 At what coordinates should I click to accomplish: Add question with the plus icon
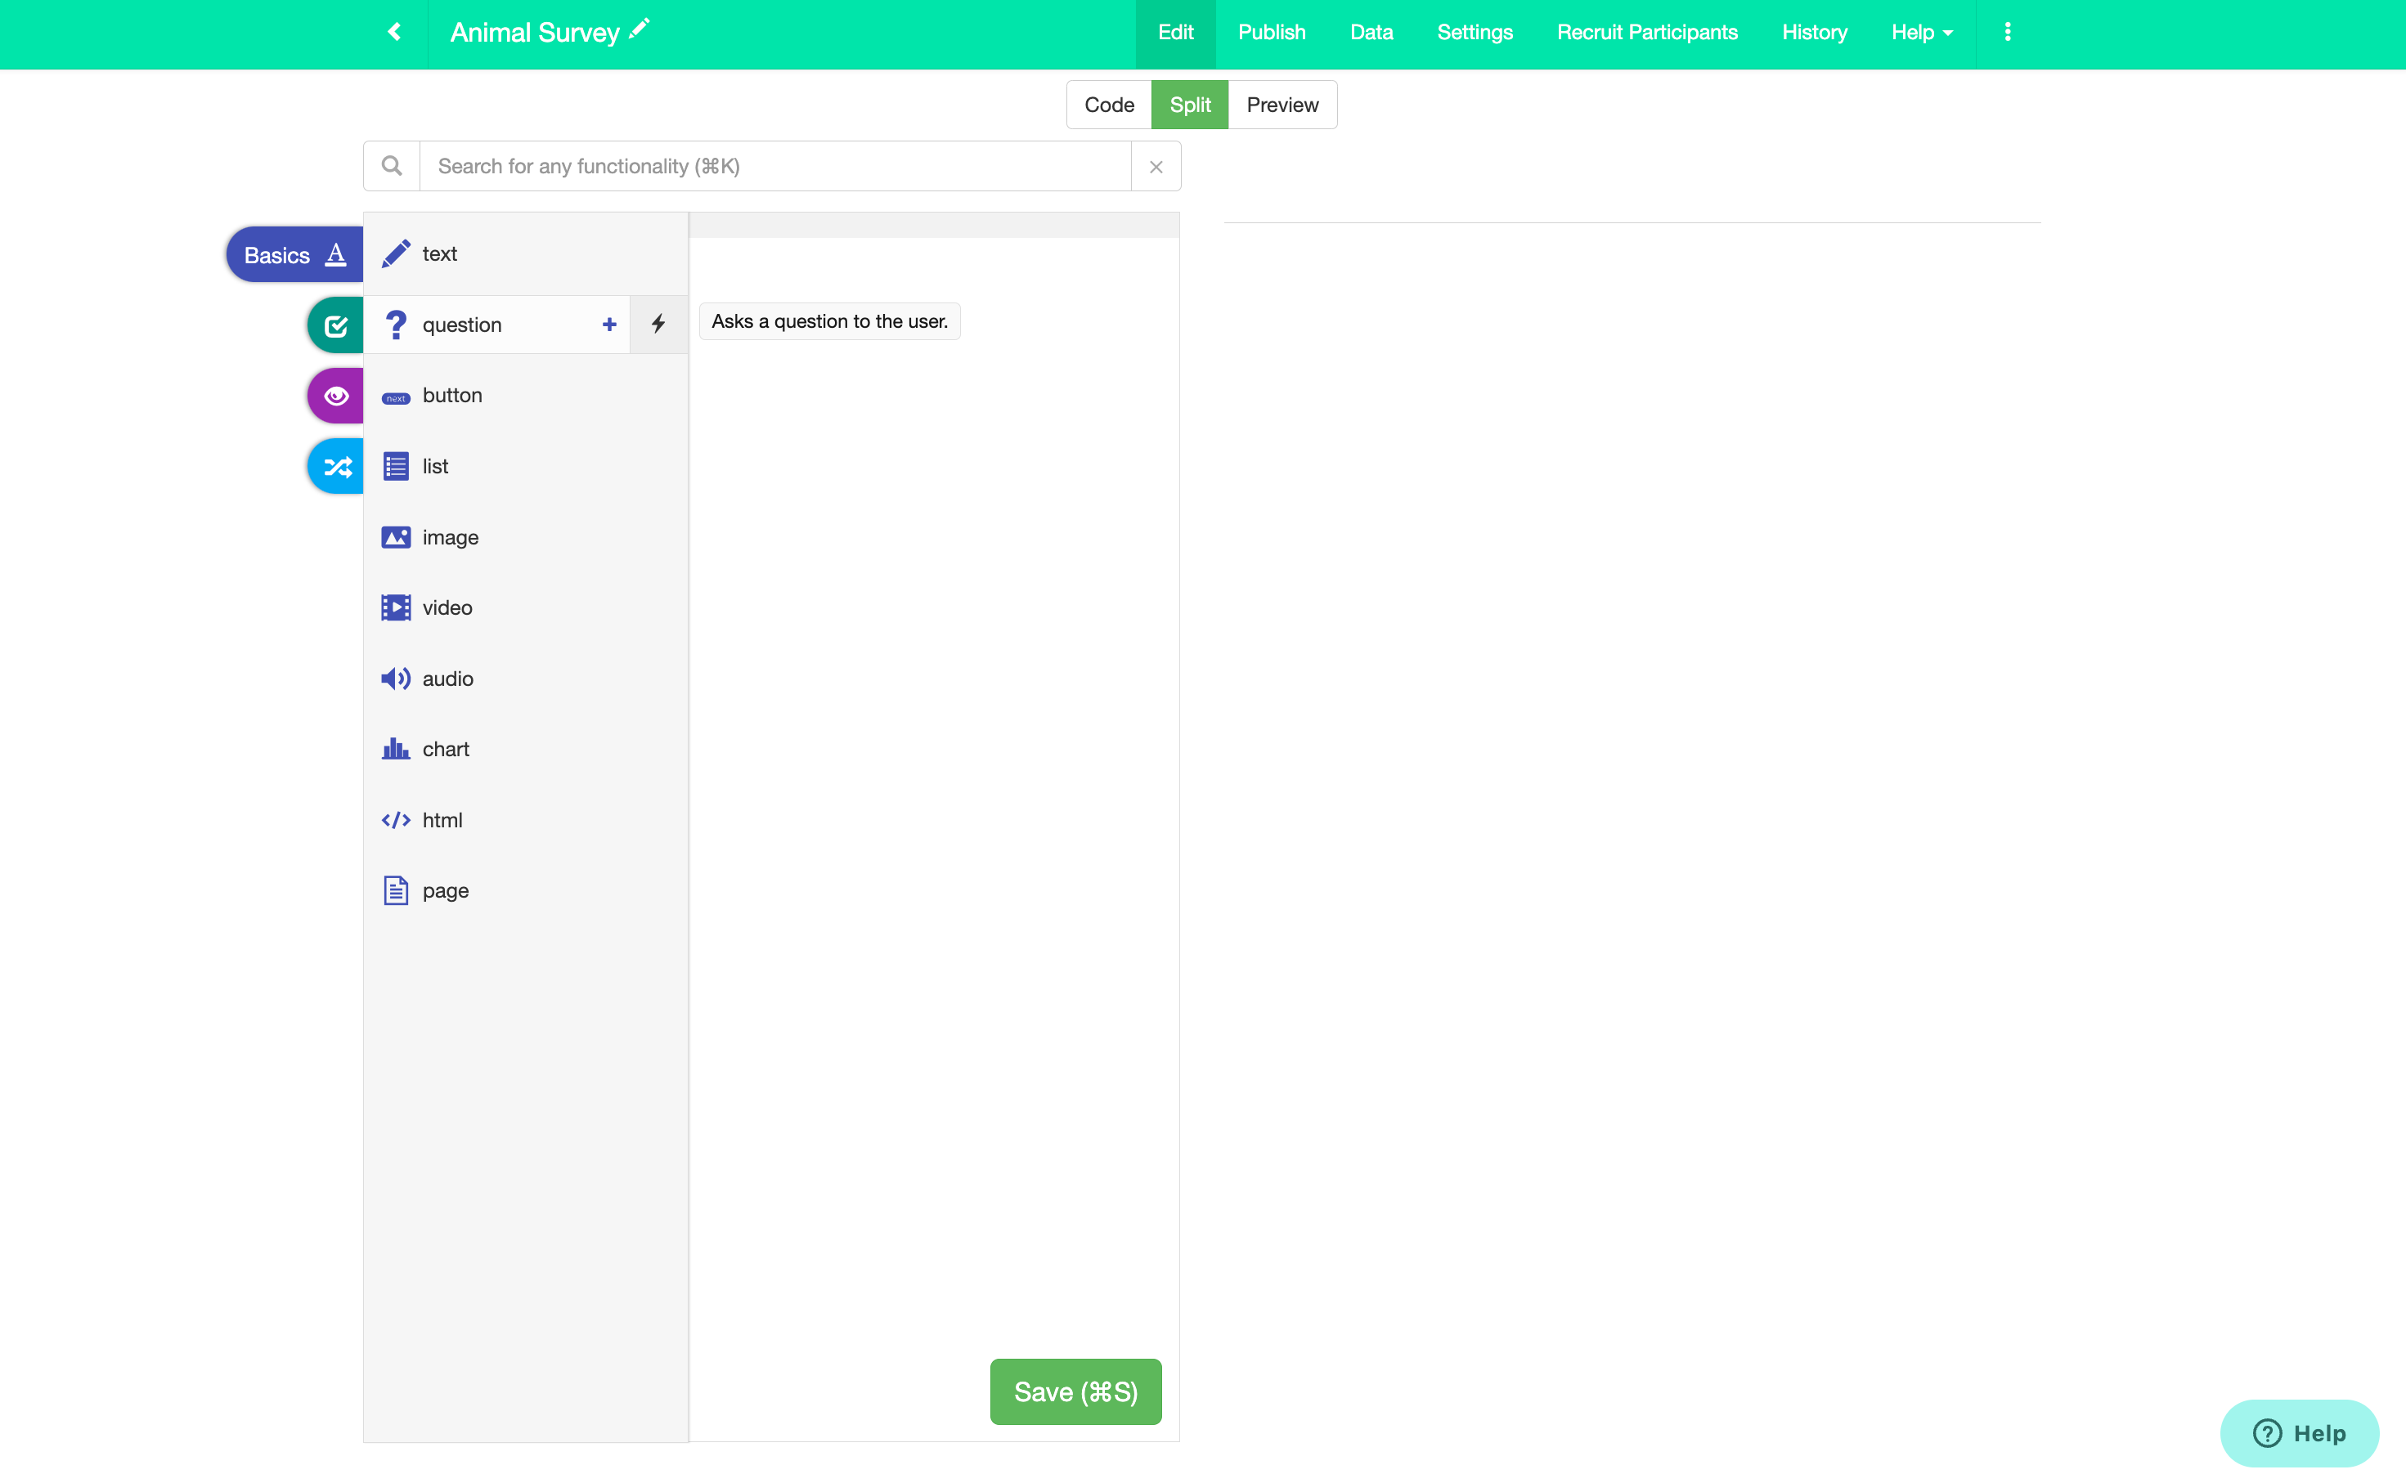click(609, 325)
